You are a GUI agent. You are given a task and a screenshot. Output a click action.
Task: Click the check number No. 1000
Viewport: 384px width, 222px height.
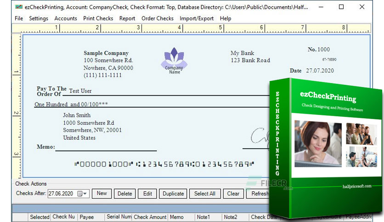pos(319,50)
